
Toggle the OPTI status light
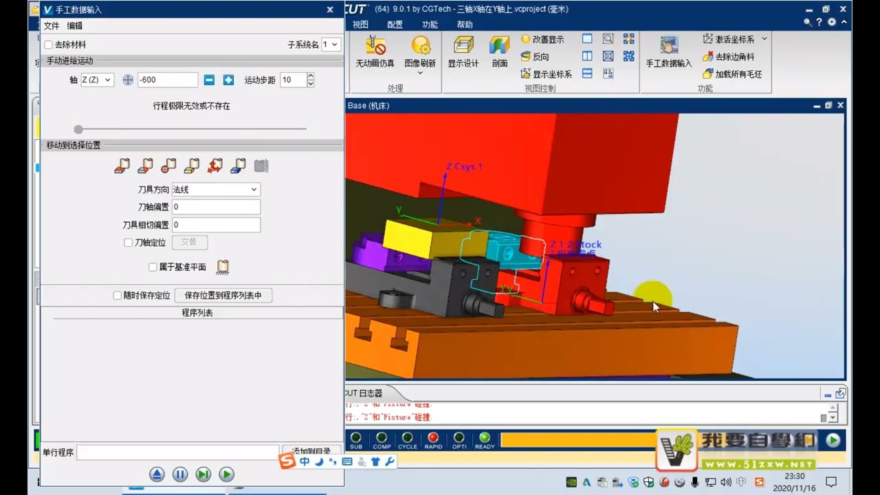[459, 437]
